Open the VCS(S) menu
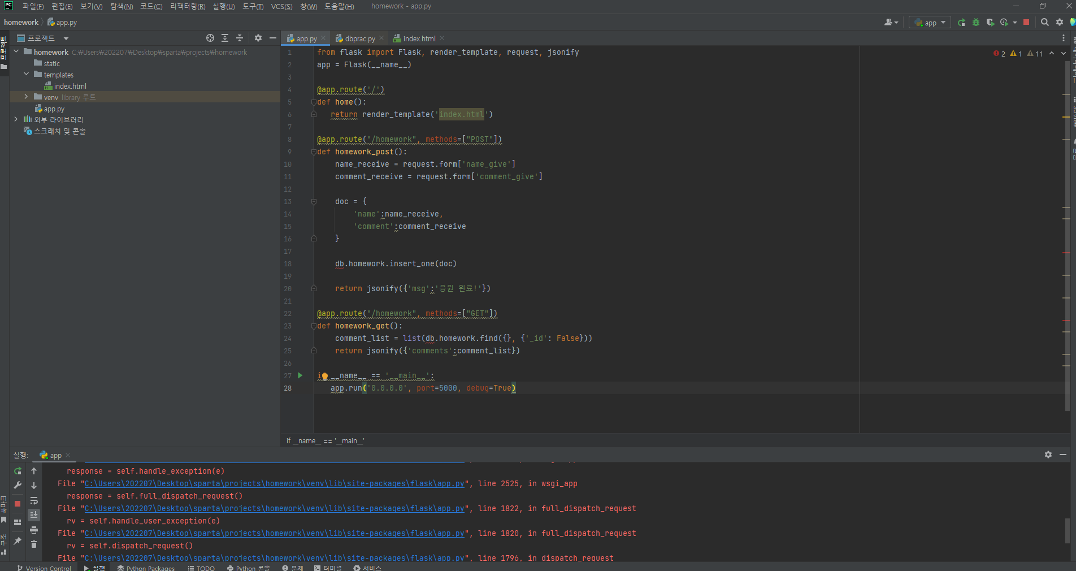 281,6
